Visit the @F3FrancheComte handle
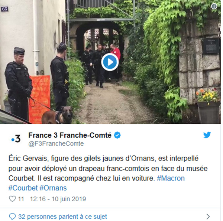Image resolution: width=223 pixels, height=221 pixels. pos(56,144)
